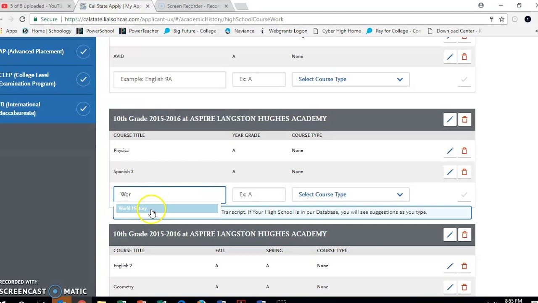
Task: Click the year grade field beside Wor
Action: tap(259, 194)
